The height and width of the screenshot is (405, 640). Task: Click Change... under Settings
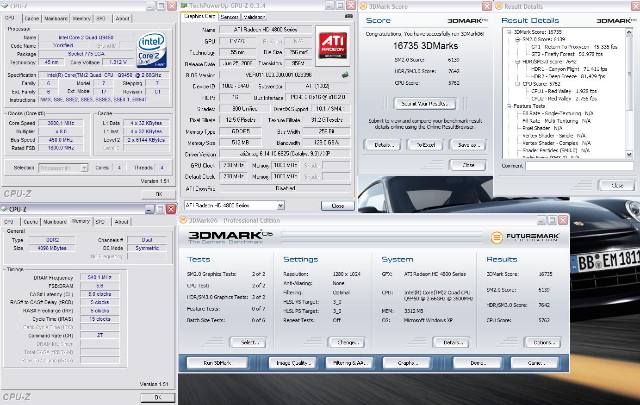[x=348, y=343]
